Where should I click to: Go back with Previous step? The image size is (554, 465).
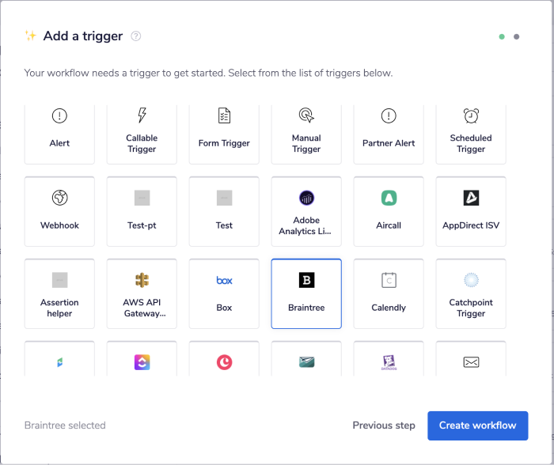pyautogui.click(x=384, y=425)
